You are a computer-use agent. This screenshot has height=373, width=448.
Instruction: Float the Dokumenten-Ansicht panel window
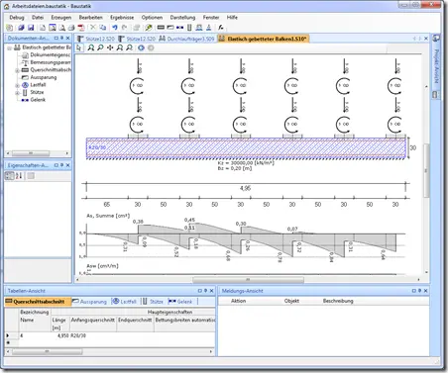(x=56, y=38)
